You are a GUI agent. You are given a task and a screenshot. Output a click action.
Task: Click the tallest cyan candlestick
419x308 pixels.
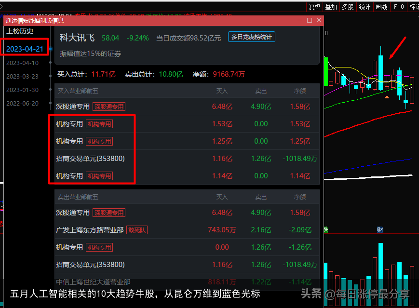pos(380,72)
